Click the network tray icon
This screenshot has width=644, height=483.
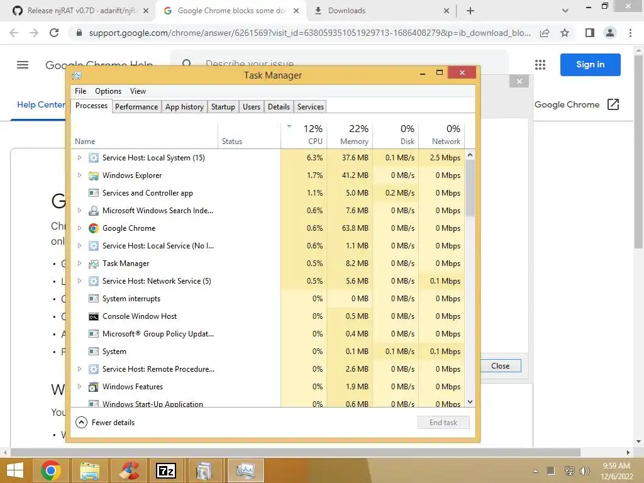click(x=569, y=470)
